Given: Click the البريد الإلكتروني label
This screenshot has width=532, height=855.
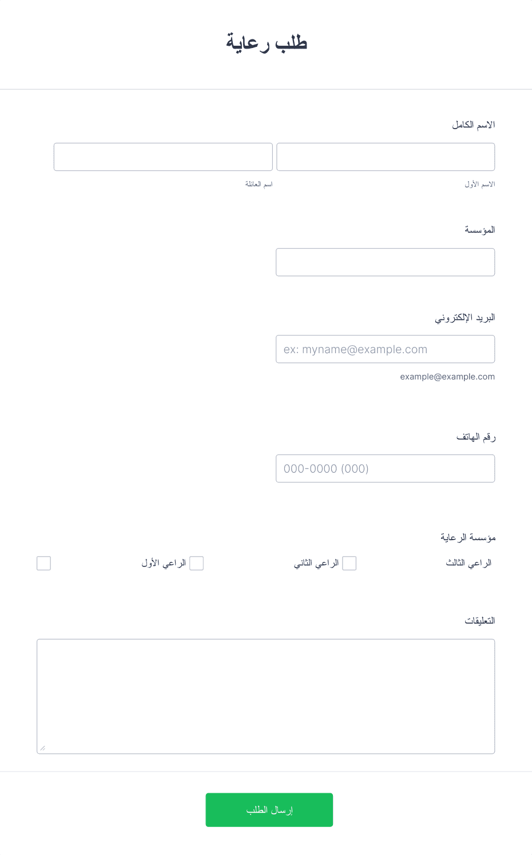Looking at the screenshot, I should tap(464, 317).
